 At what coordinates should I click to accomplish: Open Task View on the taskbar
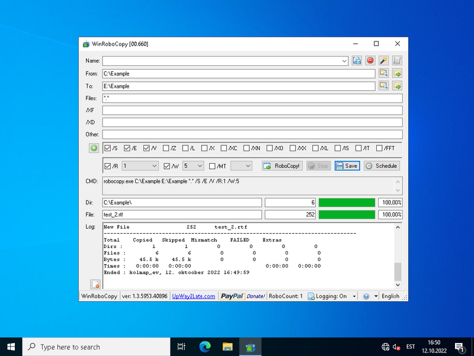coord(181,347)
